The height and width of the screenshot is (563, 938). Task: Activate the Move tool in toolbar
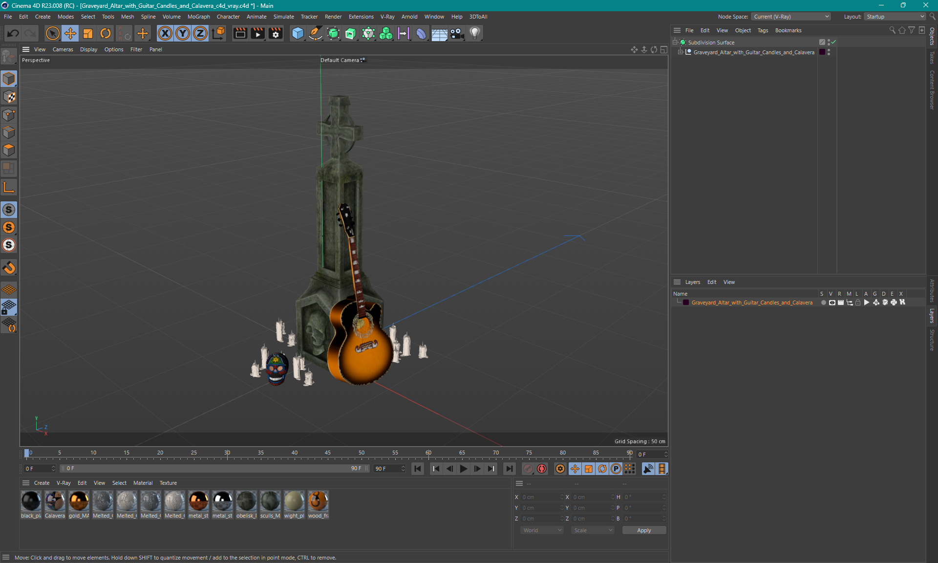[70, 33]
